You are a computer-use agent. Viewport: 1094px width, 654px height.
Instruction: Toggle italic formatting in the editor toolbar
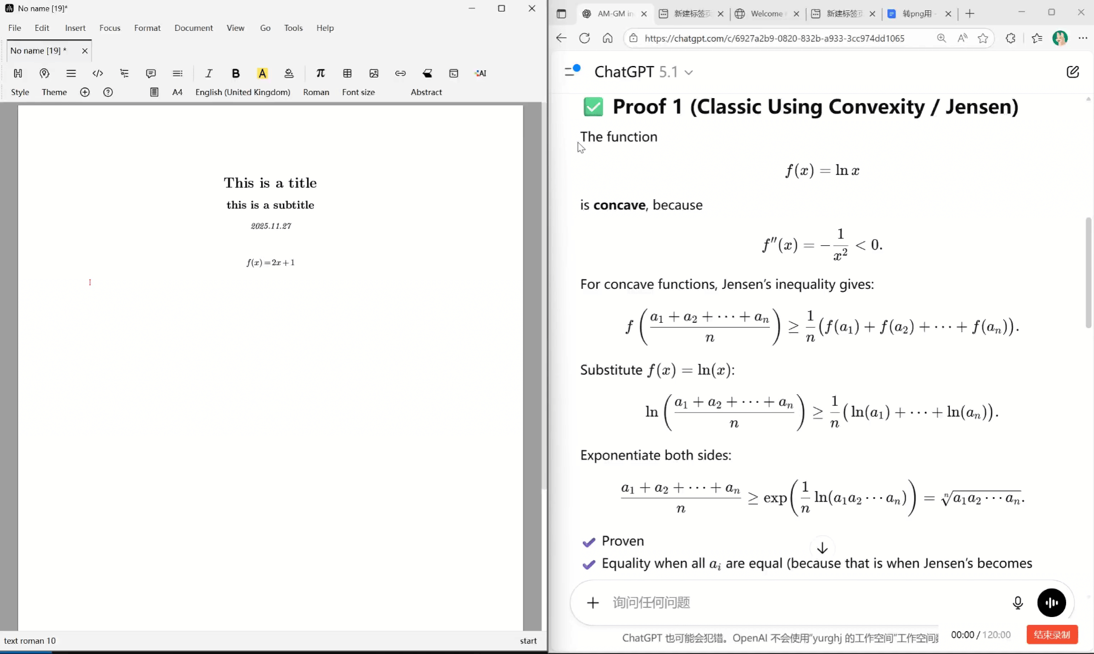click(x=209, y=73)
